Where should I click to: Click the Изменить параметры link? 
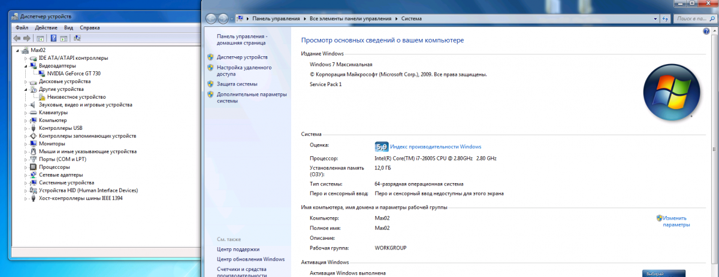(x=676, y=221)
